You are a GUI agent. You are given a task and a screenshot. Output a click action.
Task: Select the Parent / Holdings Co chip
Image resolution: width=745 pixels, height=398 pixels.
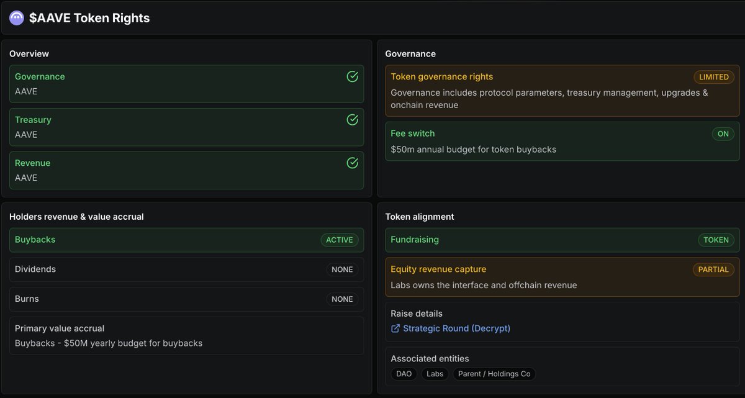(494, 374)
